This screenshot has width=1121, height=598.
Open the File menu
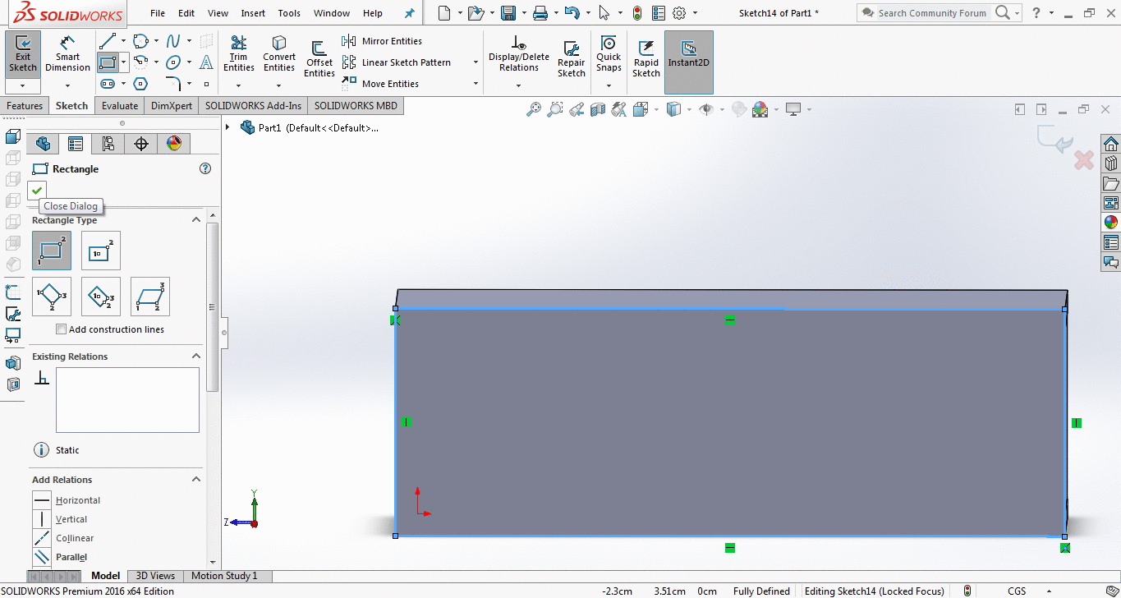coord(158,13)
